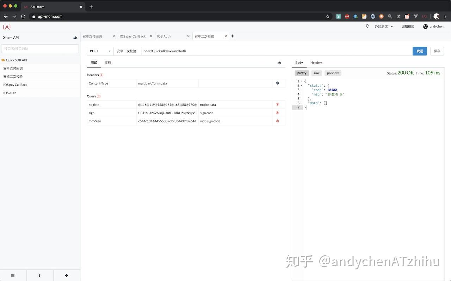The width and height of the screenshot is (451, 281).
Task: Add a new API with sidebar plus icon
Action: (x=66, y=275)
